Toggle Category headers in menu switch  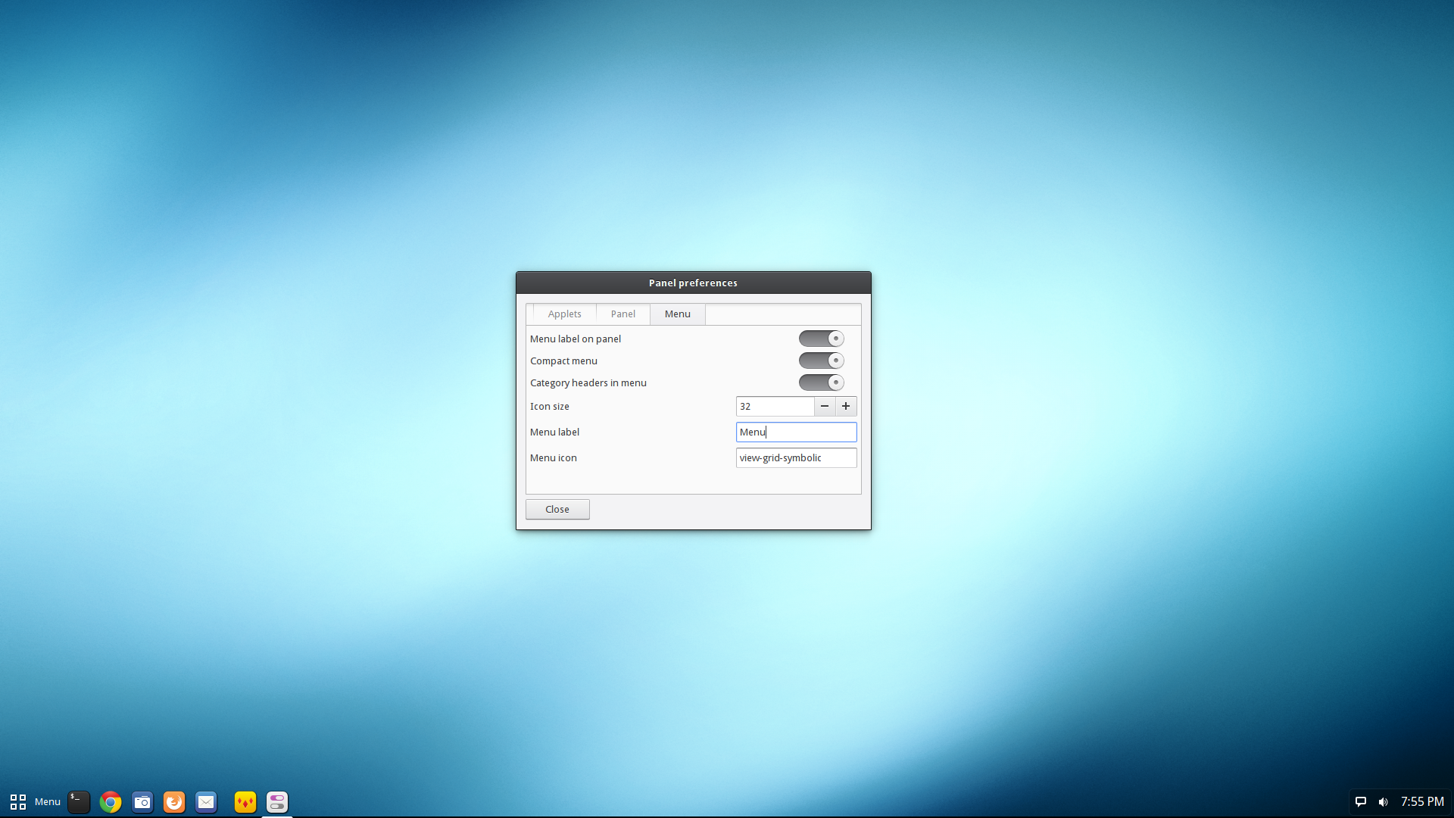tap(821, 382)
